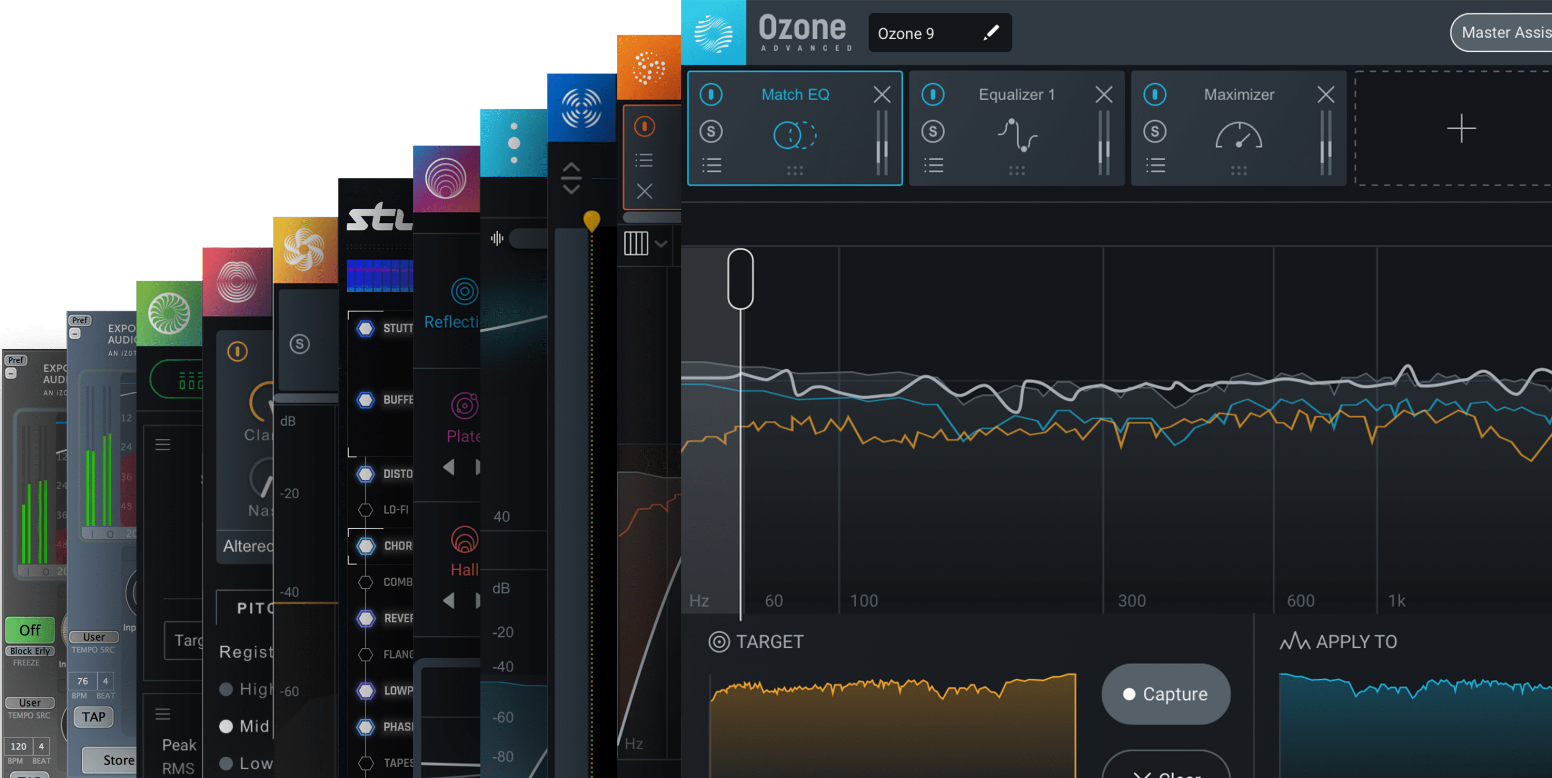Click the up/down stepper arrows
The height and width of the screenshot is (778, 1552).
(571, 178)
